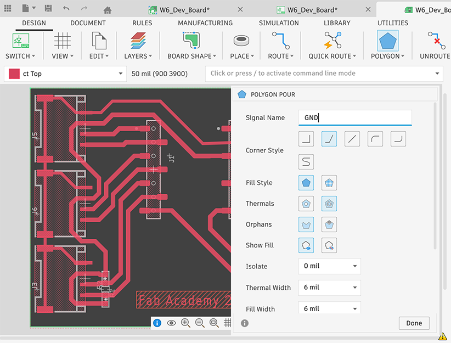Viewport: 451px width, 343px height.
Task: Switch to the MANUFACTURING ribbon tab
Action: coord(205,23)
